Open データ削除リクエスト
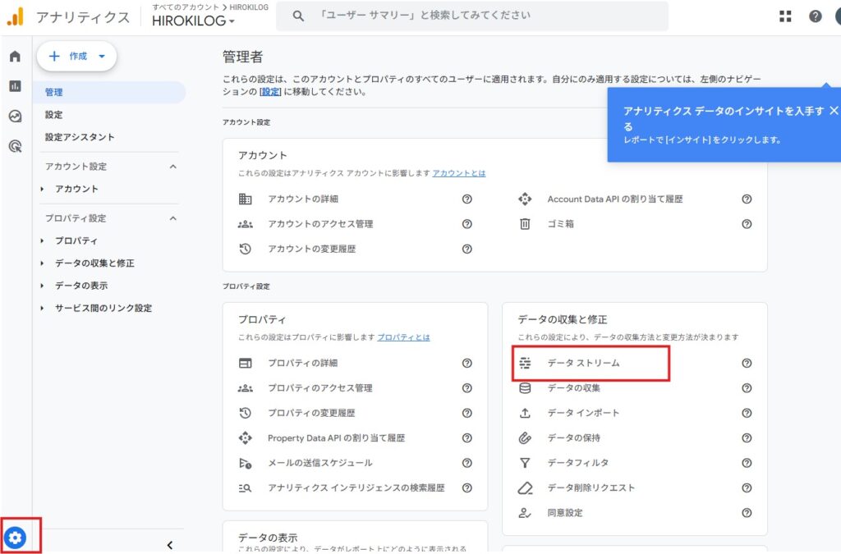The image size is (841, 554). (591, 488)
